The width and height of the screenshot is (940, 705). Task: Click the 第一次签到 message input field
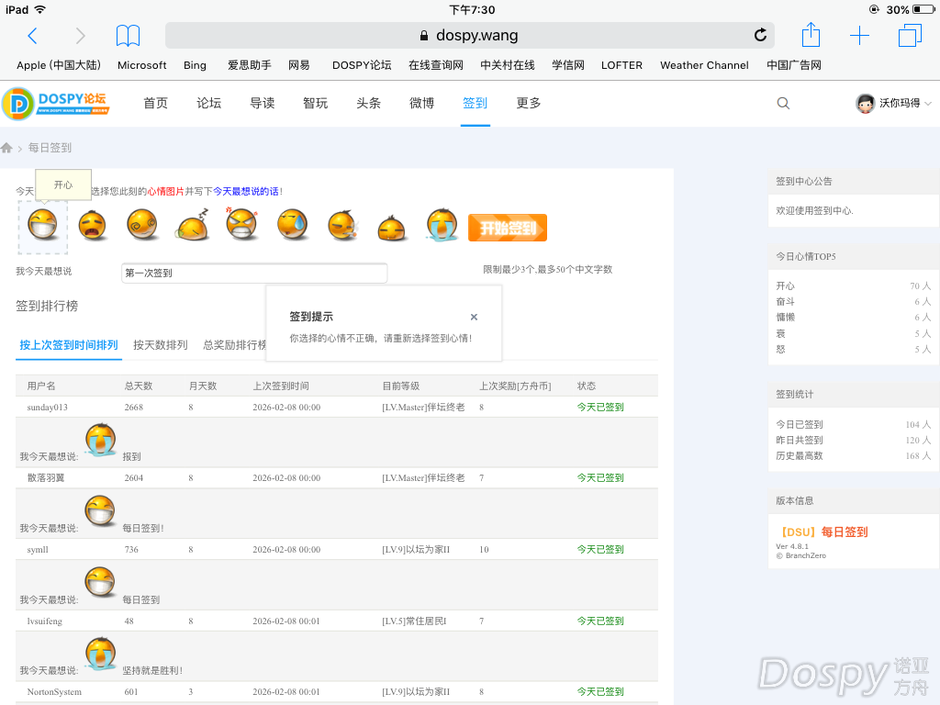point(254,273)
